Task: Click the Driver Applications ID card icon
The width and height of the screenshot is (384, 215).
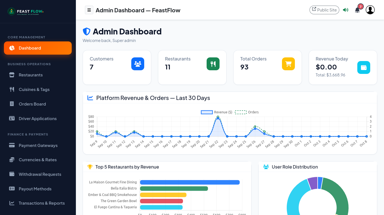Action: point(12,119)
